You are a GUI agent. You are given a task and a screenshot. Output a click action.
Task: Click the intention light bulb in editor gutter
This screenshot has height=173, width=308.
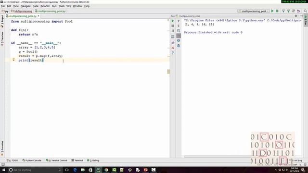[13, 60]
